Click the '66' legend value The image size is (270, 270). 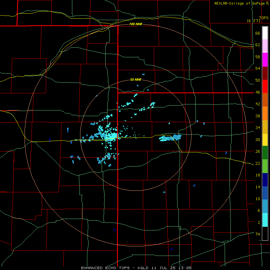(x=258, y=33)
